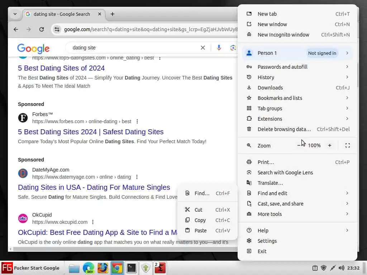Open a new tab with plus button
367x275 pixels.
(x=112, y=14)
